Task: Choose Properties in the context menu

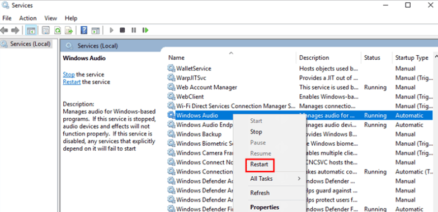Action: pos(265,208)
